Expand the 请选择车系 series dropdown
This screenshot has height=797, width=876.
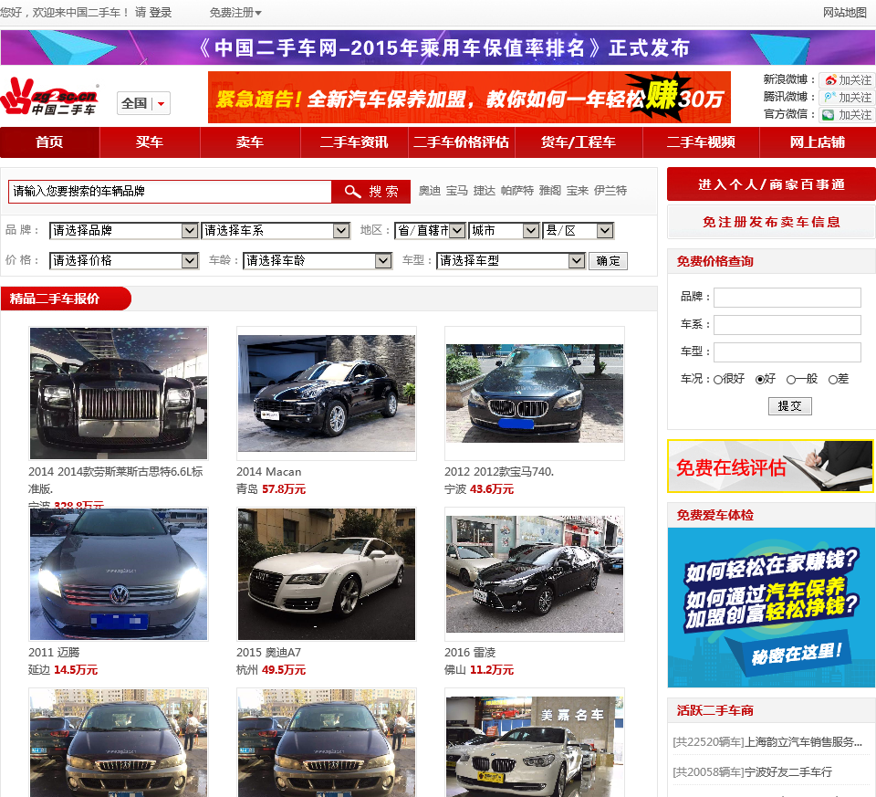[276, 230]
